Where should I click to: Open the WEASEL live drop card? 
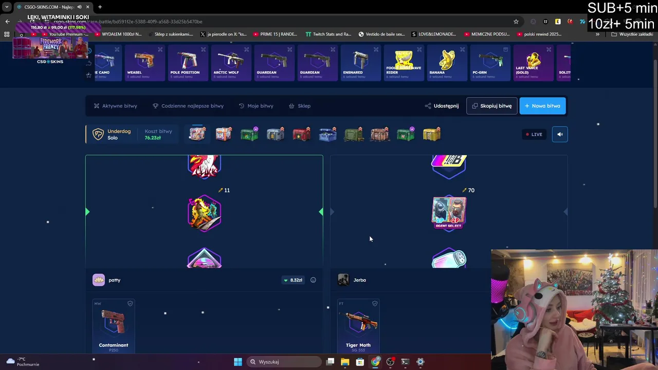tap(144, 63)
